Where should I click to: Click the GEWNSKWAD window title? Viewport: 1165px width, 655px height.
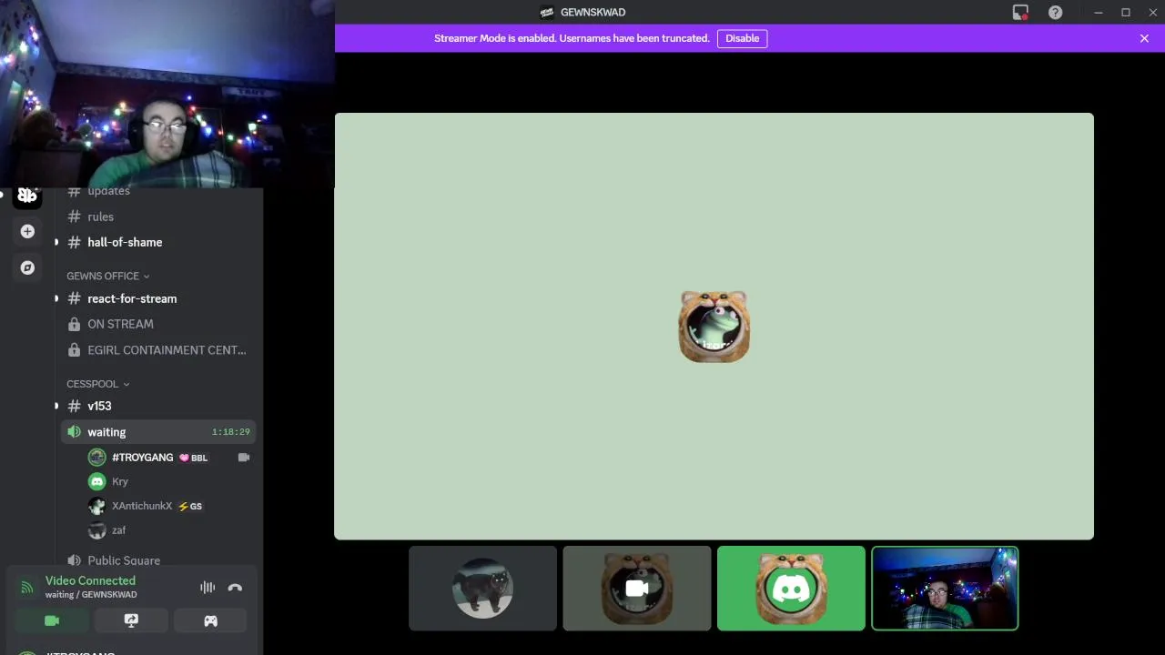pos(593,12)
